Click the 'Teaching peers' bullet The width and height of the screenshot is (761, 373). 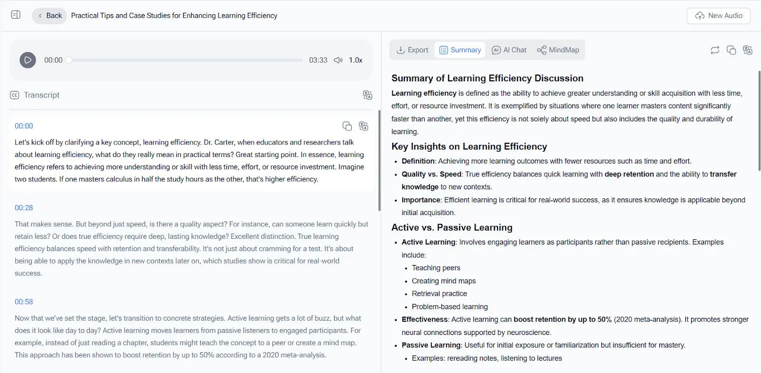(x=436, y=268)
